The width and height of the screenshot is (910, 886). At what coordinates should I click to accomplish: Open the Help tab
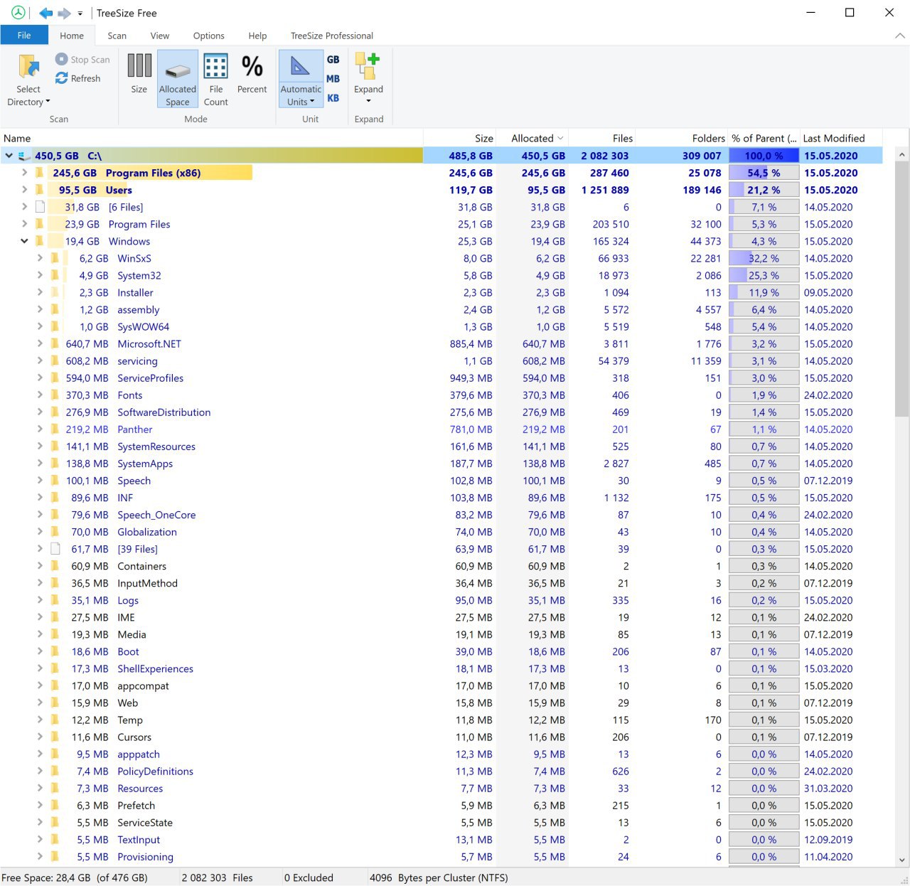257,36
